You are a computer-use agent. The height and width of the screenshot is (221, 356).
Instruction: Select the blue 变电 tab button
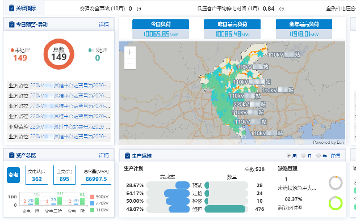[x=13, y=175]
